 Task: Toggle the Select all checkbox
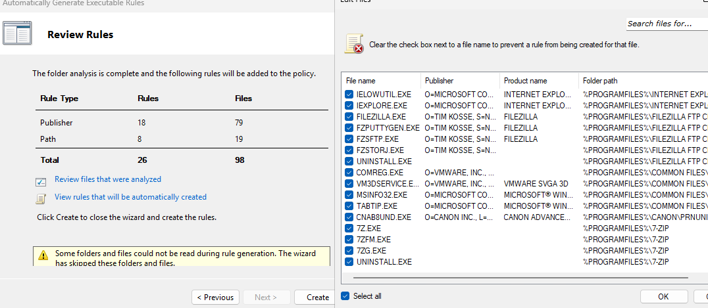click(x=345, y=296)
